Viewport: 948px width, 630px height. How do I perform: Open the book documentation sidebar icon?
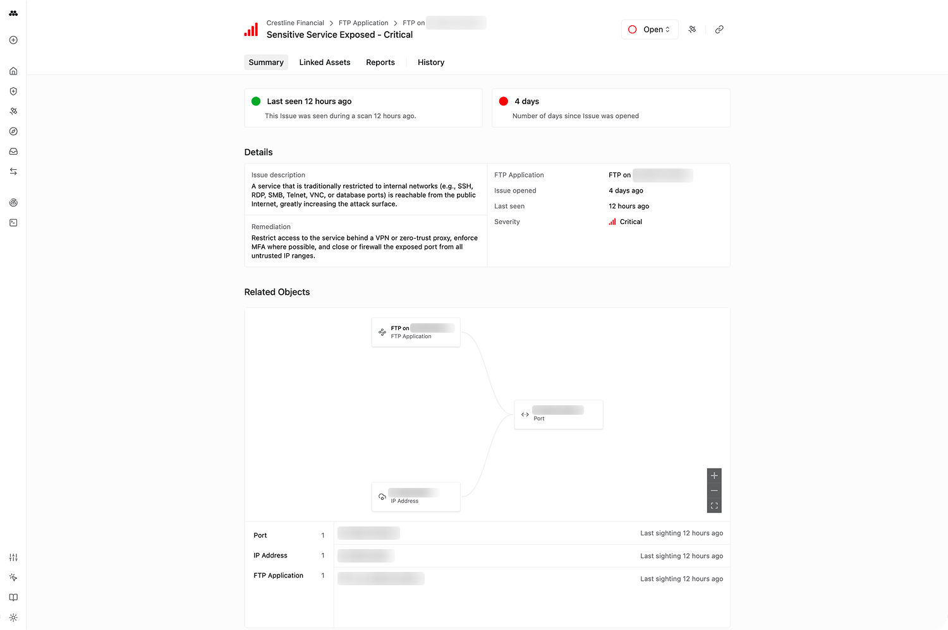tap(13, 597)
